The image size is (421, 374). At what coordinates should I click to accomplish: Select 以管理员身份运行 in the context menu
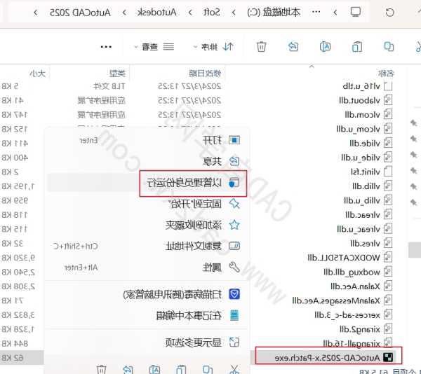click(x=147, y=183)
